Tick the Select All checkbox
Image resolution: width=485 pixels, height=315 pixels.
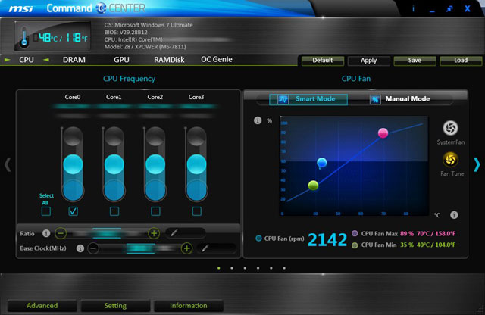(x=46, y=211)
